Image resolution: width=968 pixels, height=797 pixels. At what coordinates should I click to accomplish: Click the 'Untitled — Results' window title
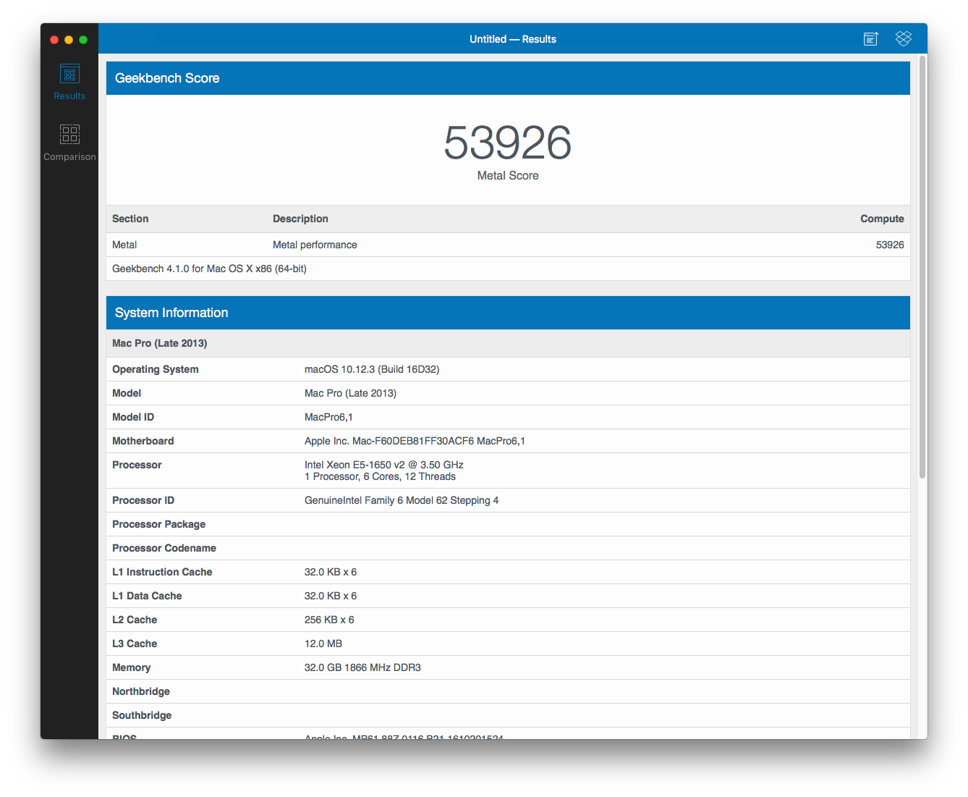click(513, 39)
